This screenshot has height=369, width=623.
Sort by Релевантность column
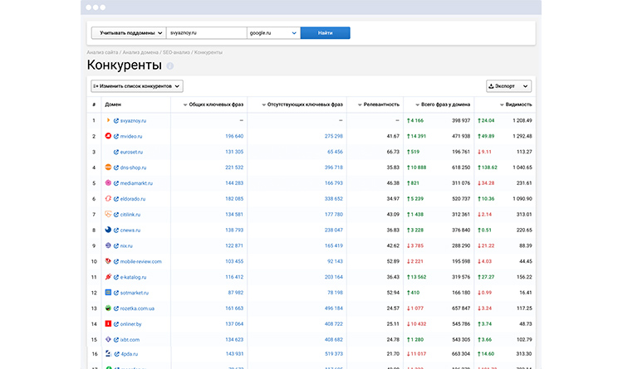tap(378, 104)
